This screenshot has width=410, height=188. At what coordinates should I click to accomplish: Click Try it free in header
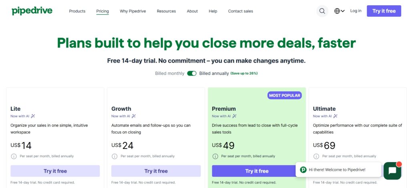click(384, 11)
